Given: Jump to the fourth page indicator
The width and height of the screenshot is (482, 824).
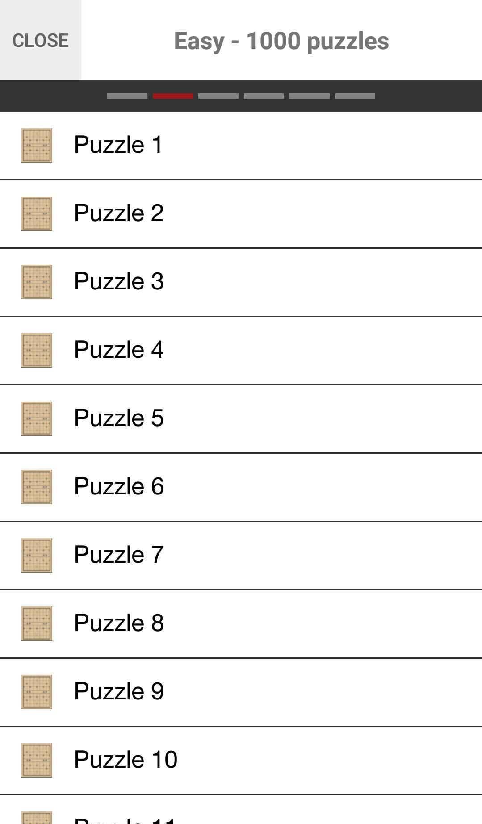Looking at the screenshot, I should pyautogui.click(x=264, y=96).
